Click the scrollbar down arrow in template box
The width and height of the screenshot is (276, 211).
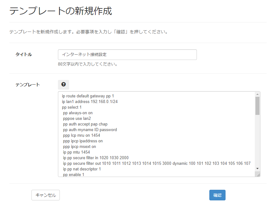pos(257,169)
